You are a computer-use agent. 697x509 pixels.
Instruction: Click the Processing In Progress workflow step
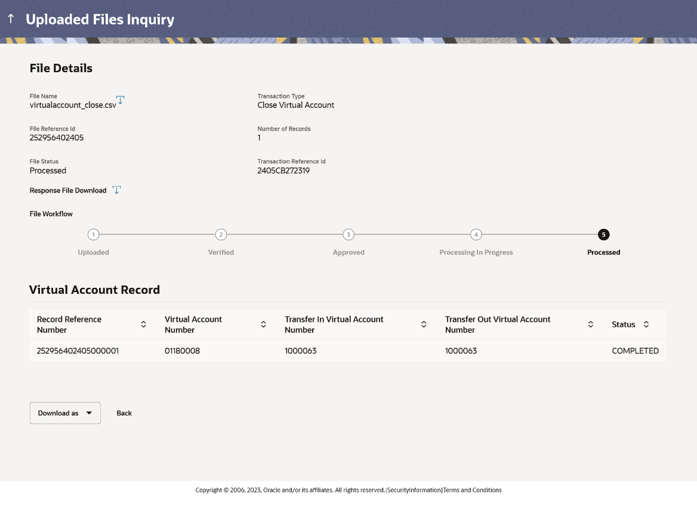[476, 234]
